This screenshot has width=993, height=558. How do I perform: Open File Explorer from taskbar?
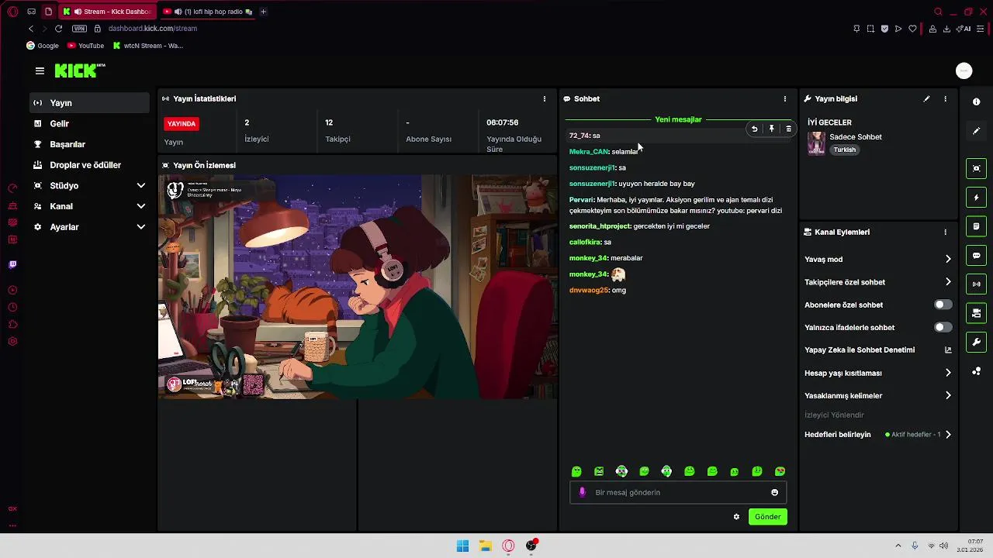coord(485,546)
